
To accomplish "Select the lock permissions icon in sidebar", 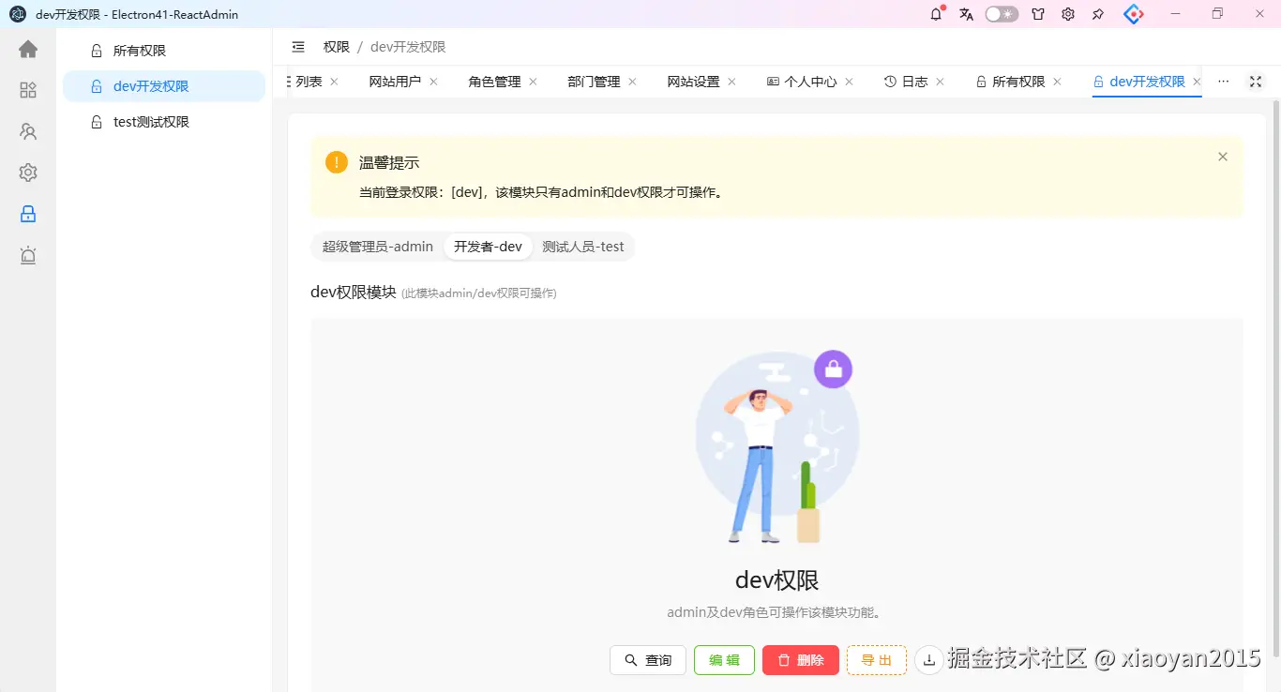I will (28, 214).
